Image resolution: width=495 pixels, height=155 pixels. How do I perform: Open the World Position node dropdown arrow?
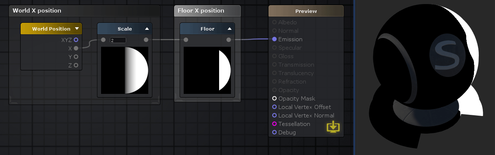(x=77, y=28)
